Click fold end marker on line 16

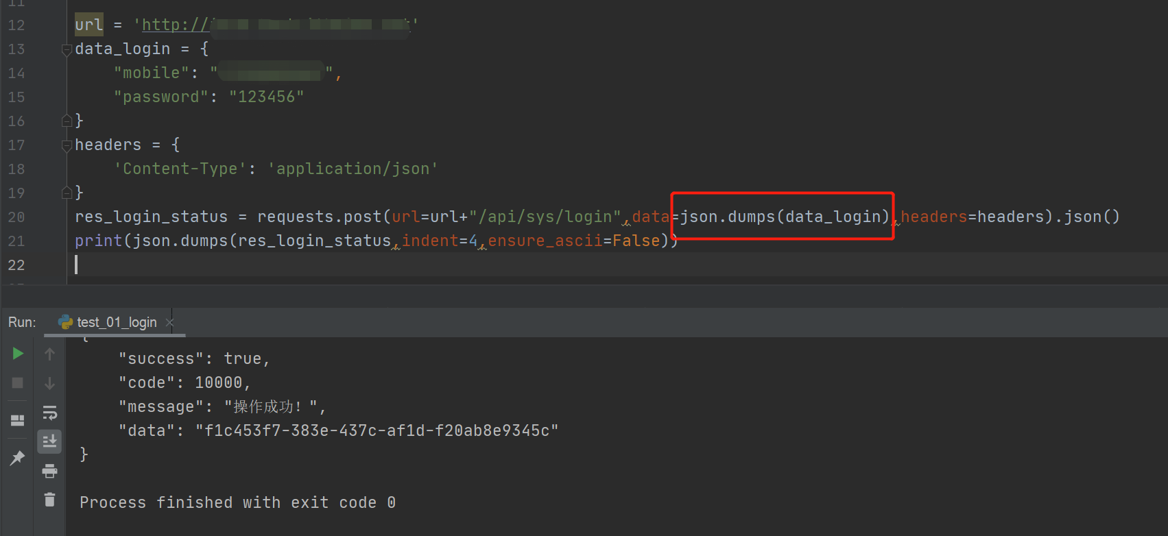[x=67, y=121]
